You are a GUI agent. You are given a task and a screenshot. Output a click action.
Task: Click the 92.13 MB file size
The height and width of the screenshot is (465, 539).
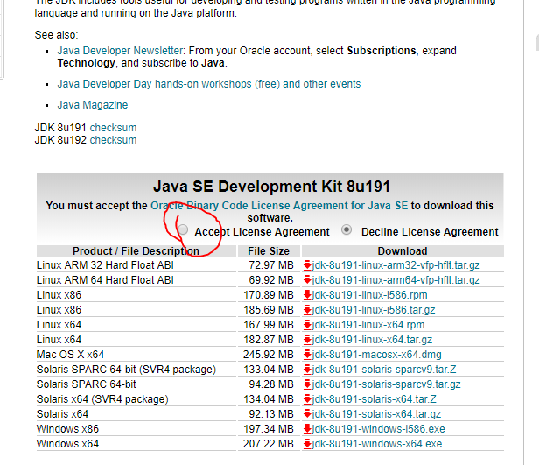point(271,414)
